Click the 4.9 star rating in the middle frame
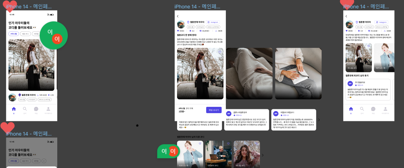 pos(192,31)
